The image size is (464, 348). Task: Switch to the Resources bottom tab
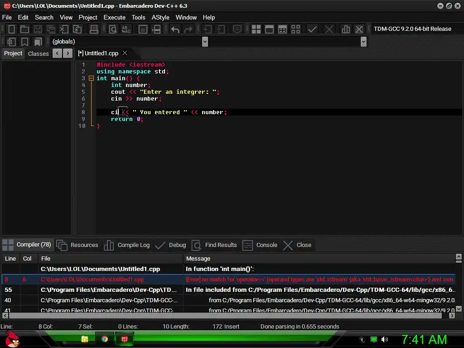pyautogui.click(x=77, y=245)
